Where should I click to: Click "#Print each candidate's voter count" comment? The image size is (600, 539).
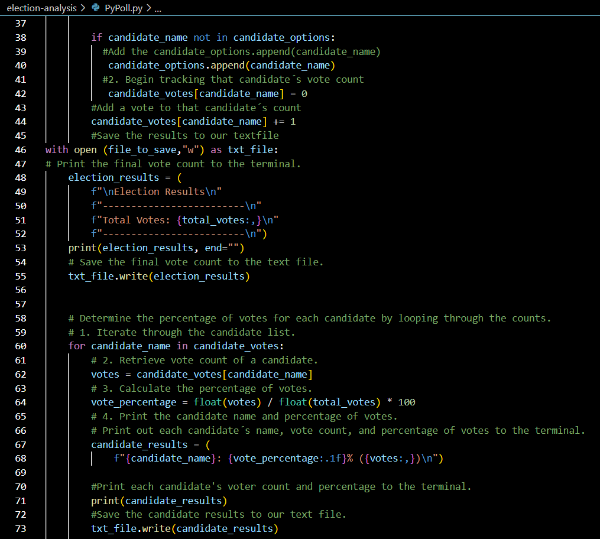(x=281, y=487)
